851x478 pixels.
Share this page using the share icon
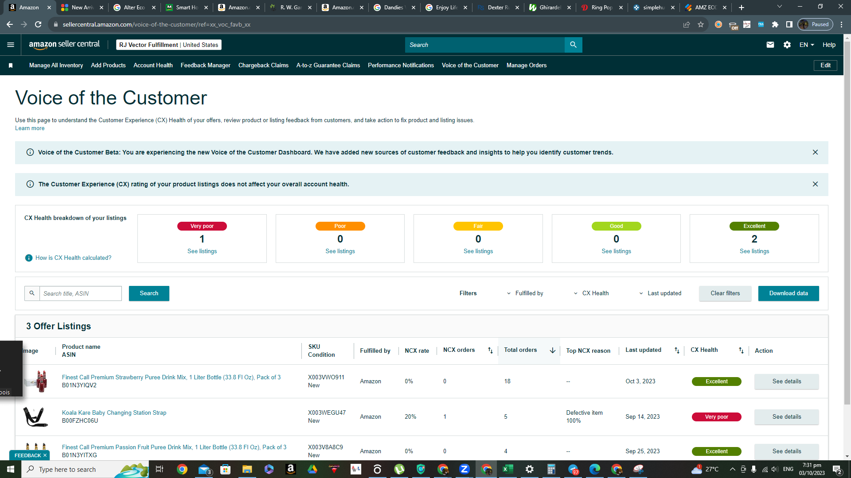click(x=687, y=24)
